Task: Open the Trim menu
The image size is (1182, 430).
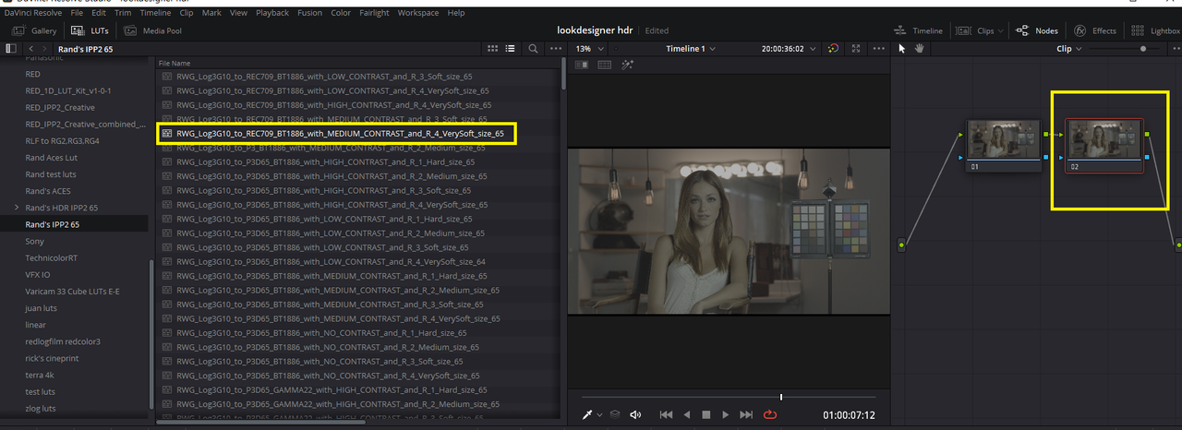Action: coord(122,13)
